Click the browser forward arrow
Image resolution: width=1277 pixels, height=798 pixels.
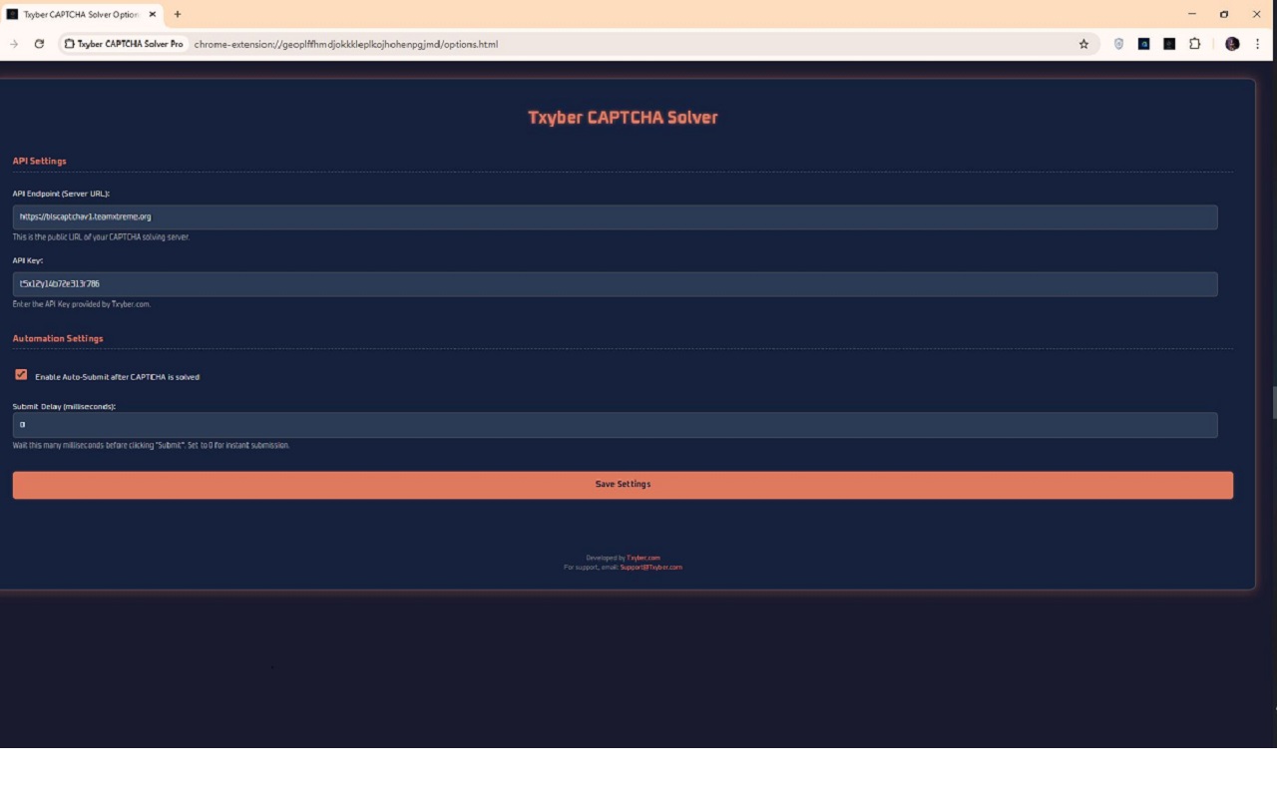click(x=14, y=44)
